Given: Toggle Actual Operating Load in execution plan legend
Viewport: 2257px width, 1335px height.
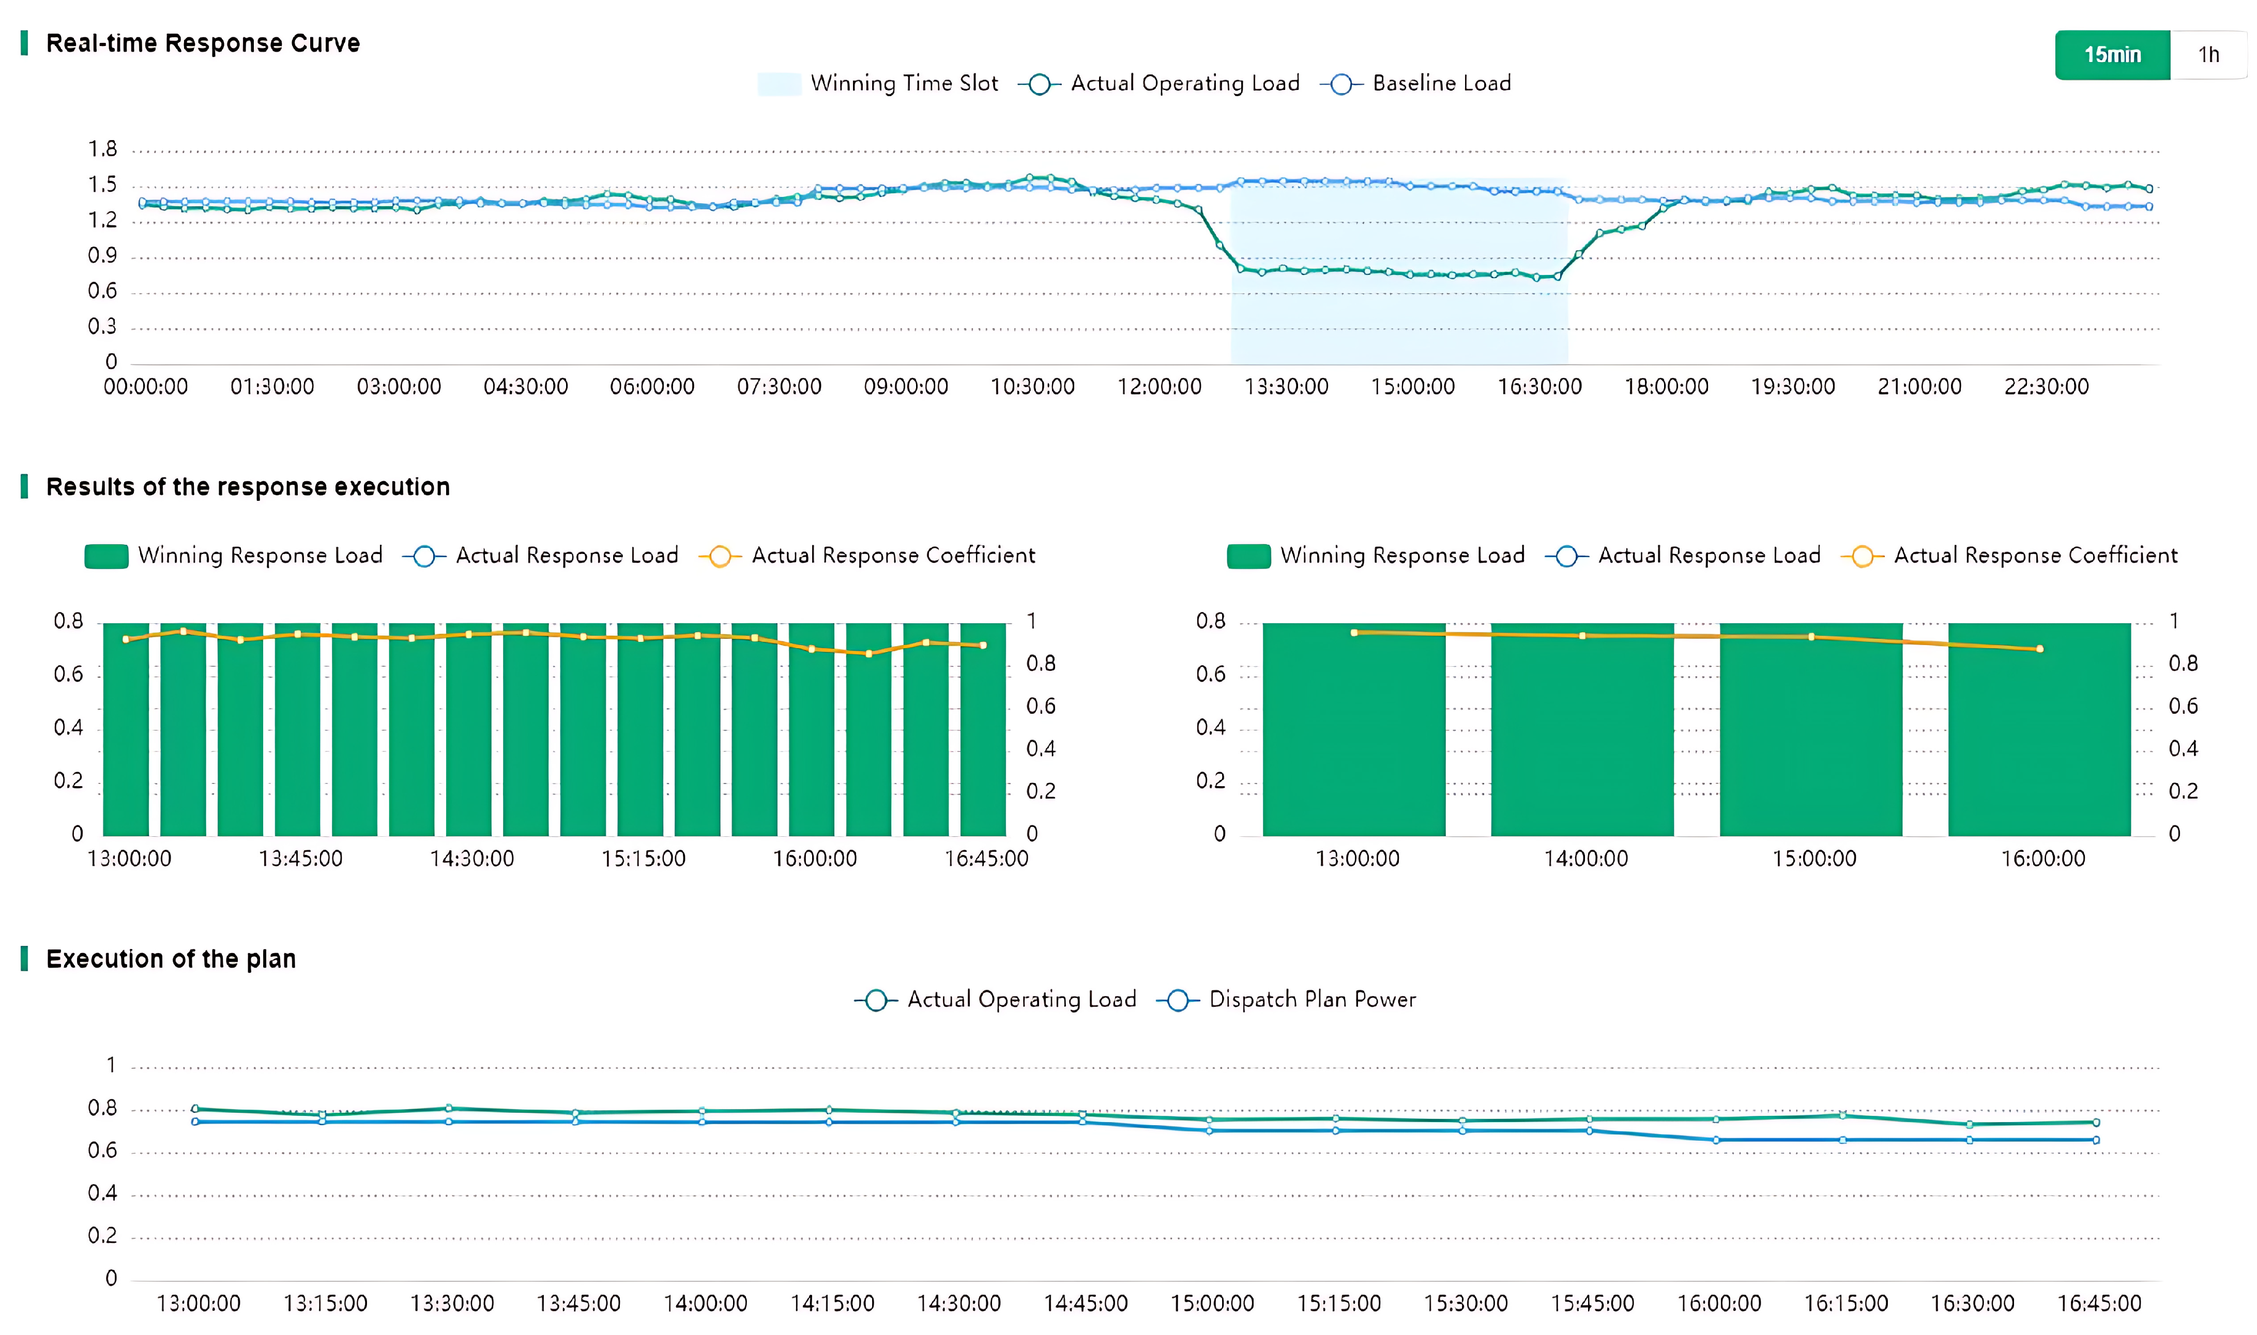Looking at the screenshot, I should (875, 1001).
